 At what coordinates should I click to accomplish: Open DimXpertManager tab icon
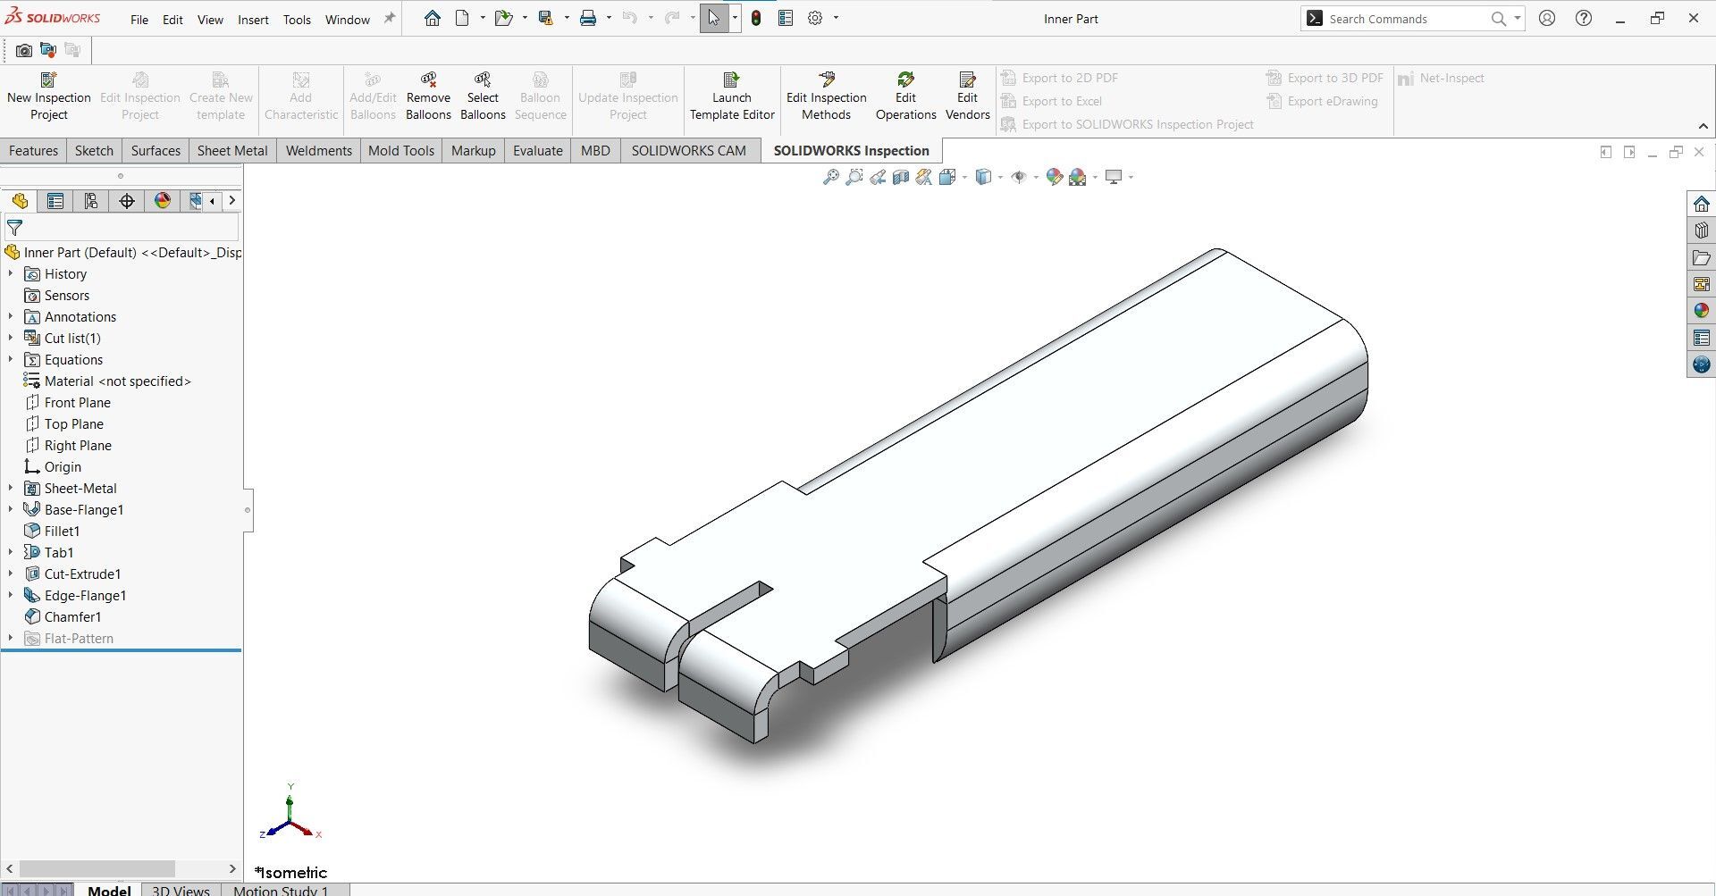pos(127,201)
